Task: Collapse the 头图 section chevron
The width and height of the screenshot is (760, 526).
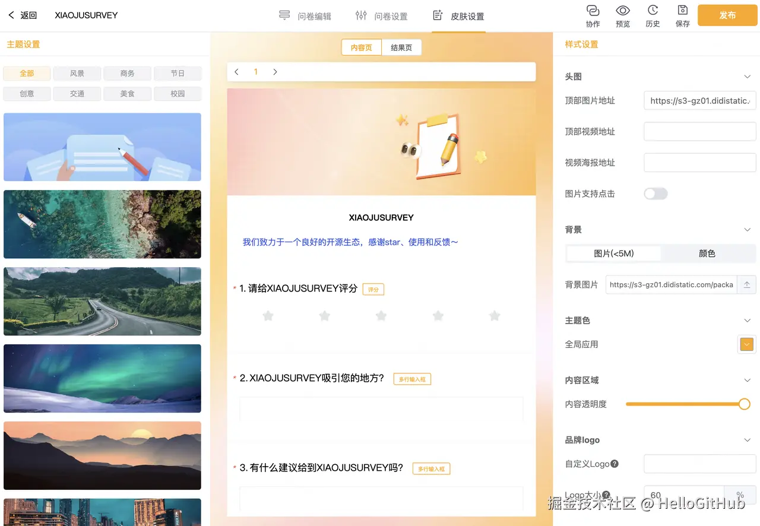Action: pos(748,77)
